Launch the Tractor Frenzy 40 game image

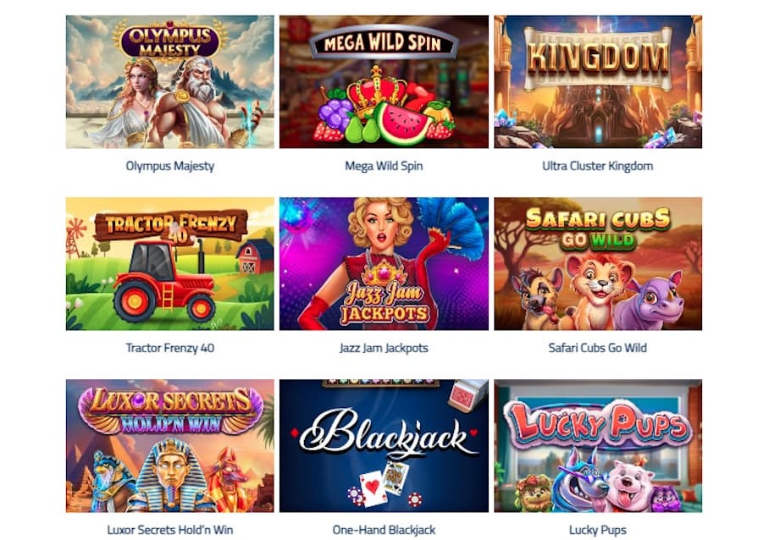pyautogui.click(x=169, y=264)
